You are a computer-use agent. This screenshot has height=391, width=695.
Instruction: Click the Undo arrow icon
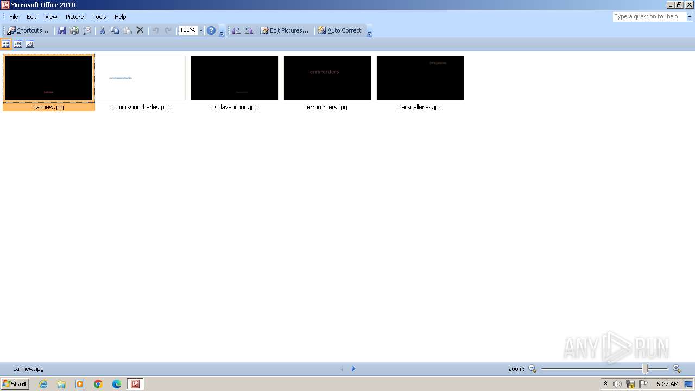pyautogui.click(x=156, y=30)
